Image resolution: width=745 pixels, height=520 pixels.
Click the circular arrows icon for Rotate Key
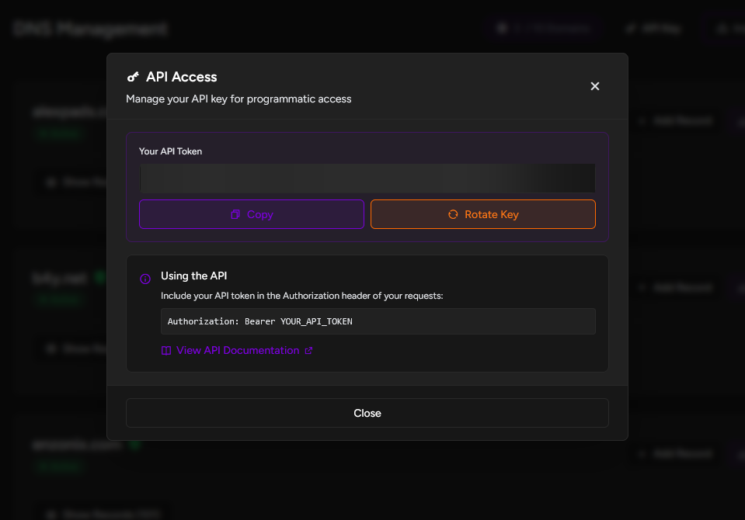pyautogui.click(x=453, y=214)
